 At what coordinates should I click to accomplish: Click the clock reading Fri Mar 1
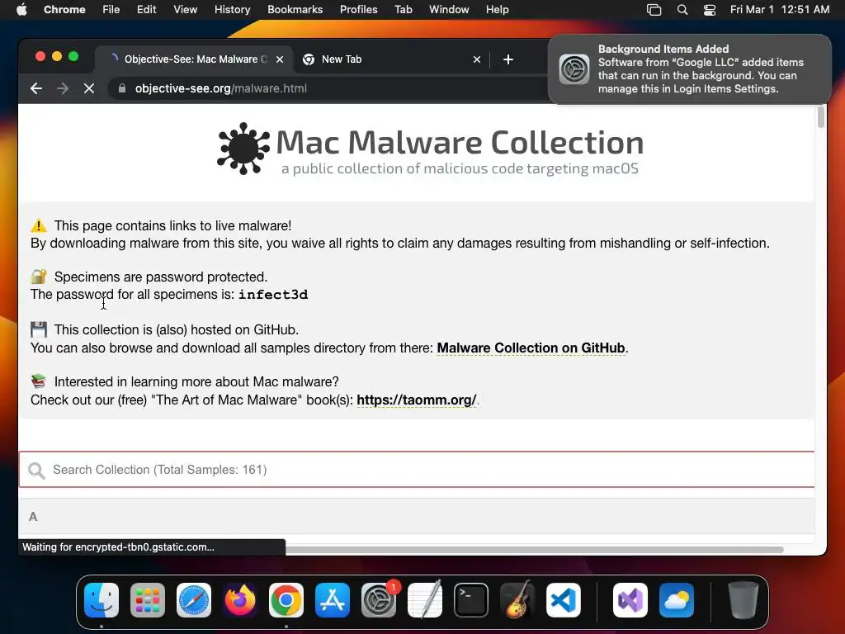(x=779, y=9)
